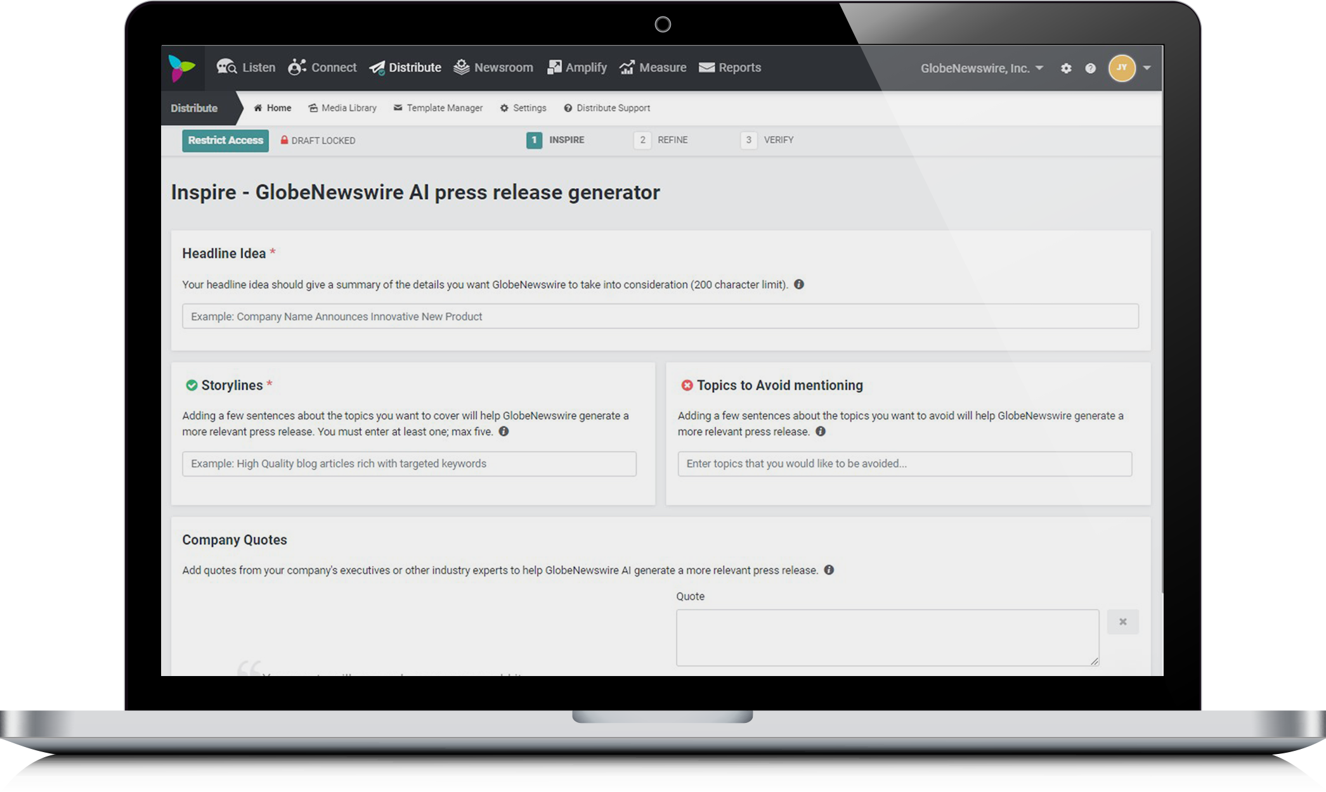Go to Distribute Home
1326x792 pixels.
coord(272,108)
